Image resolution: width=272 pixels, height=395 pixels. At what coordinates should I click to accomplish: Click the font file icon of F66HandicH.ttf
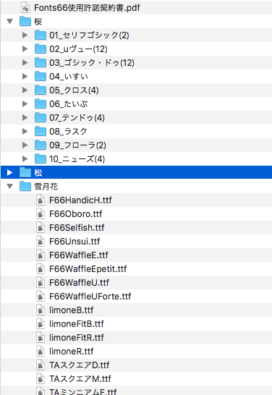41,200
